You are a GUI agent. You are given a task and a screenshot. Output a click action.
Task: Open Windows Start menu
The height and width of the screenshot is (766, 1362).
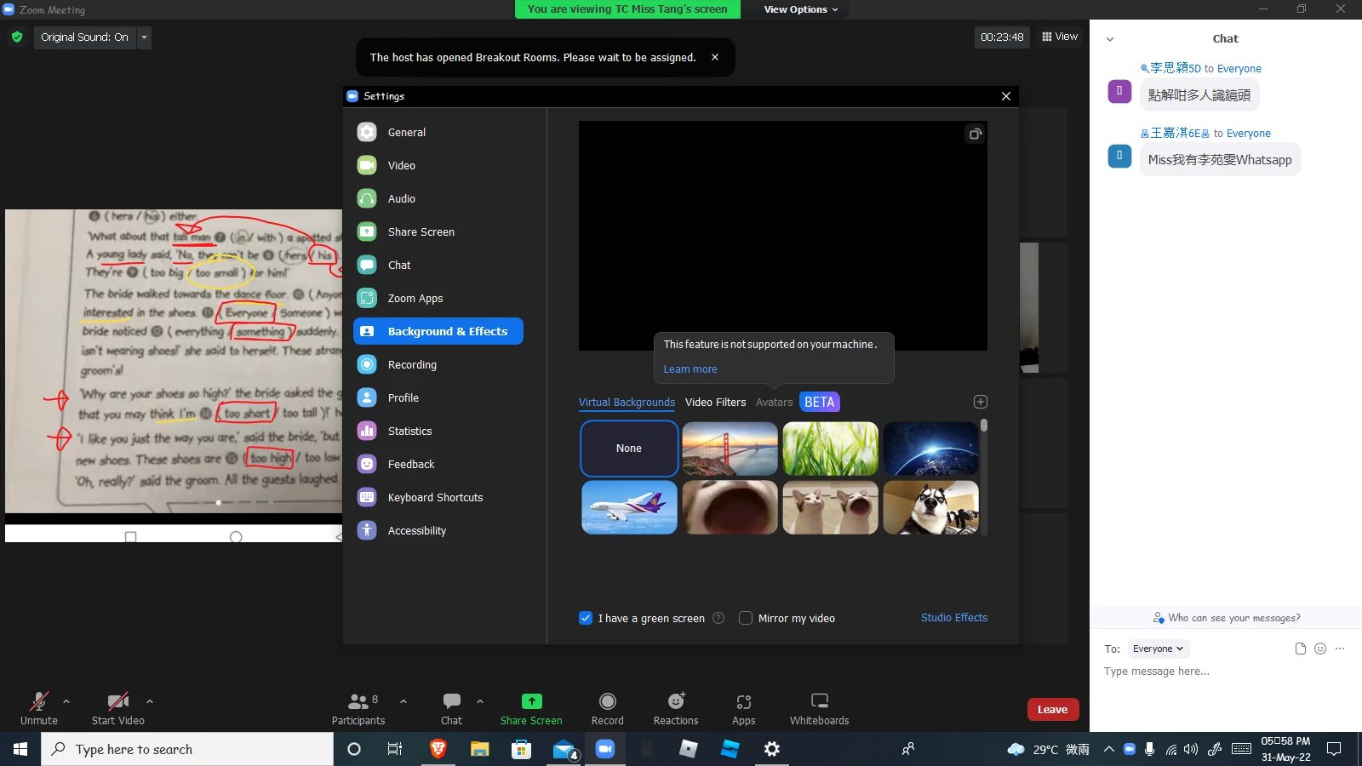point(20,749)
